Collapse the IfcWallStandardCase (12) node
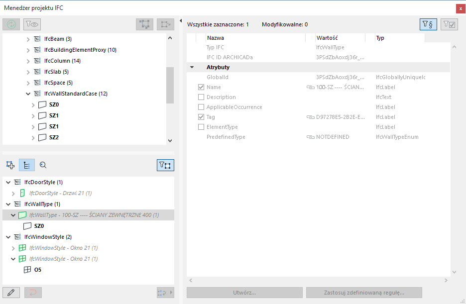Image resolution: width=466 pixels, height=304 pixels. [28, 94]
